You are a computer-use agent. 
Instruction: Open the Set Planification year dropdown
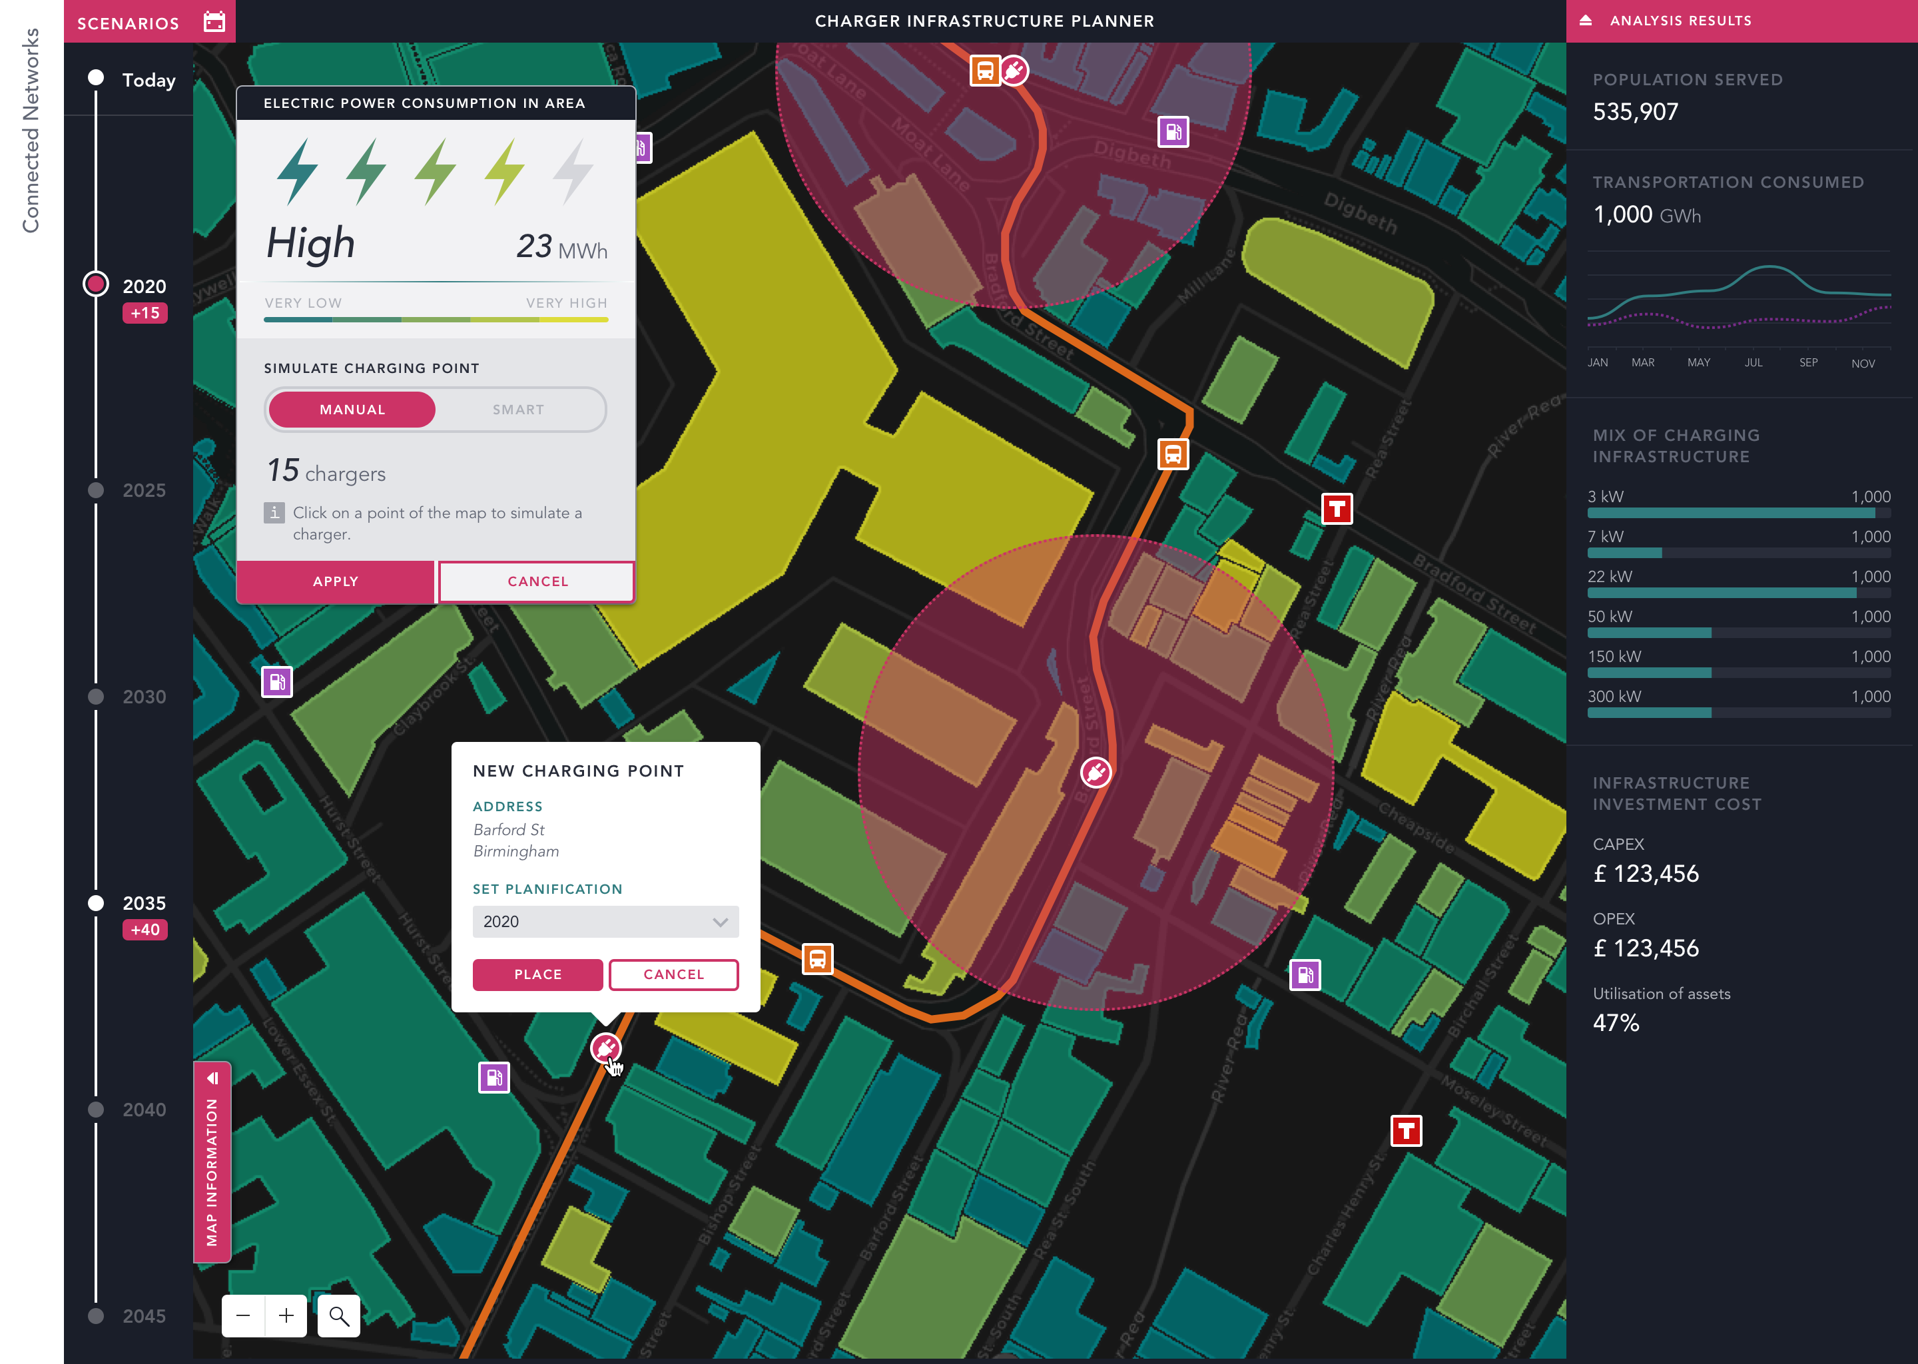point(605,921)
